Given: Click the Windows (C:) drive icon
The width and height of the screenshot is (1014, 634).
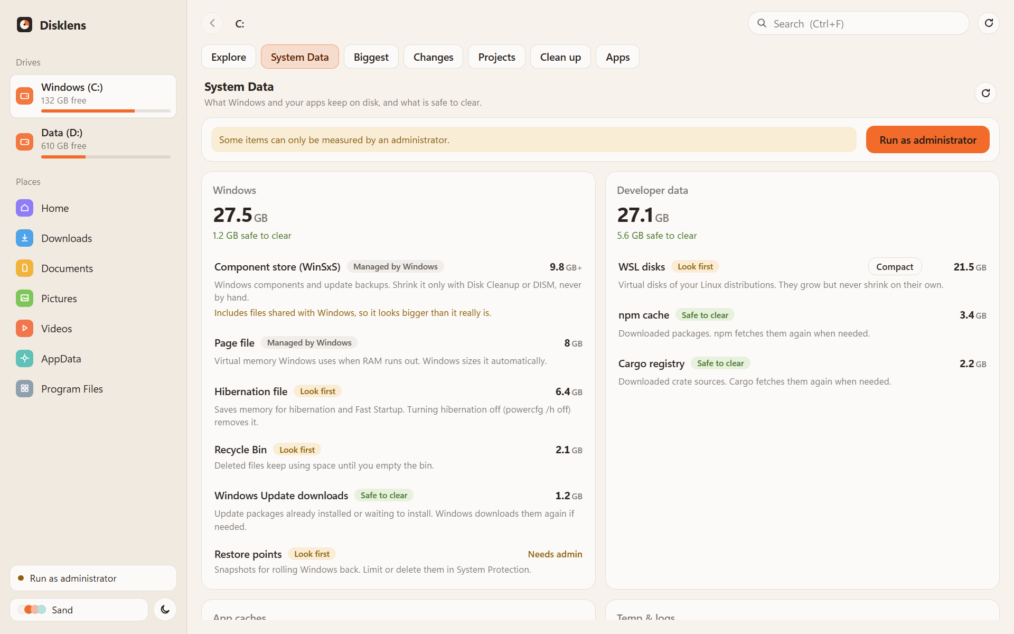Looking at the screenshot, I should pyautogui.click(x=24, y=96).
